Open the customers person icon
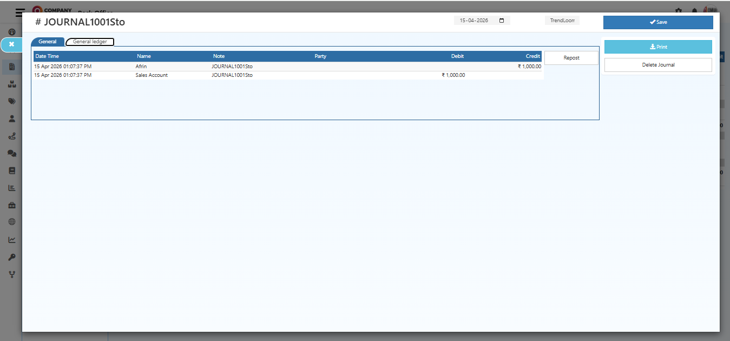The width and height of the screenshot is (730, 341). [12, 119]
